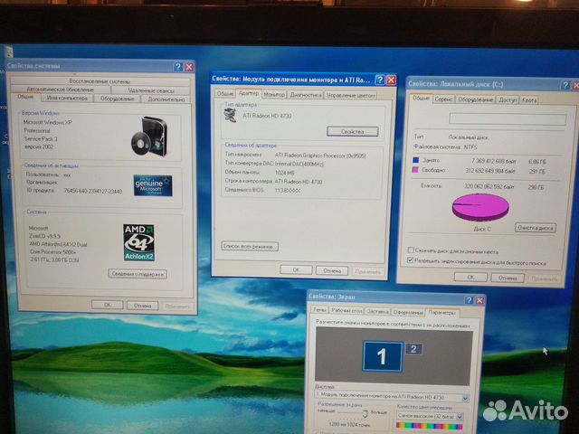Click Отмена in the System Properties window
The height and width of the screenshot is (434, 579).
tap(142, 306)
